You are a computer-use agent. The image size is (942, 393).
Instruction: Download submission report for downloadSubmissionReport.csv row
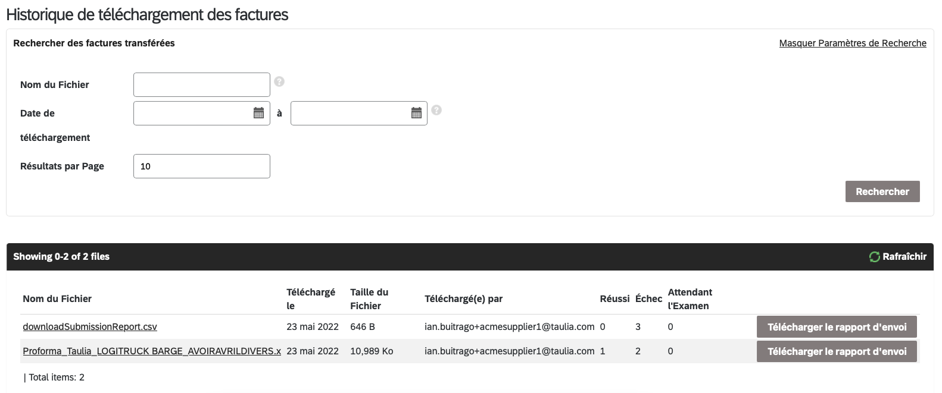coord(836,327)
